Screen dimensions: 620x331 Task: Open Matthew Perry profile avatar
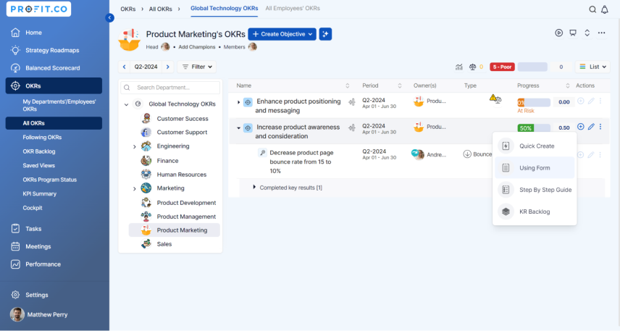tap(17, 314)
